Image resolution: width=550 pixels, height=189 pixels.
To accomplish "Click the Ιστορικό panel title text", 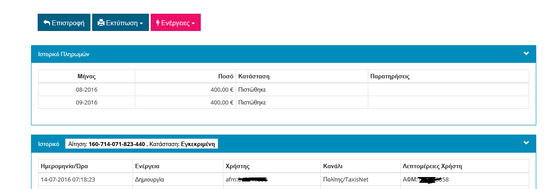I will 49,144.
